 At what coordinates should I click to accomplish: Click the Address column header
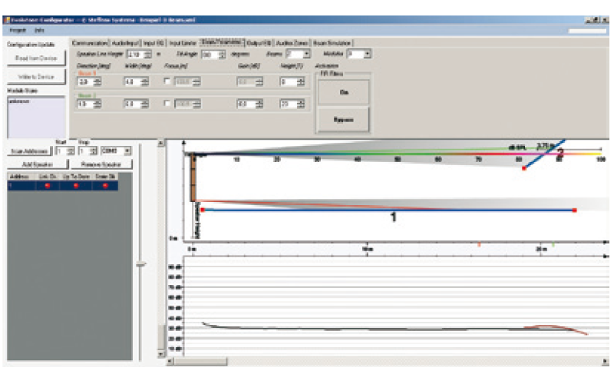click(x=21, y=177)
